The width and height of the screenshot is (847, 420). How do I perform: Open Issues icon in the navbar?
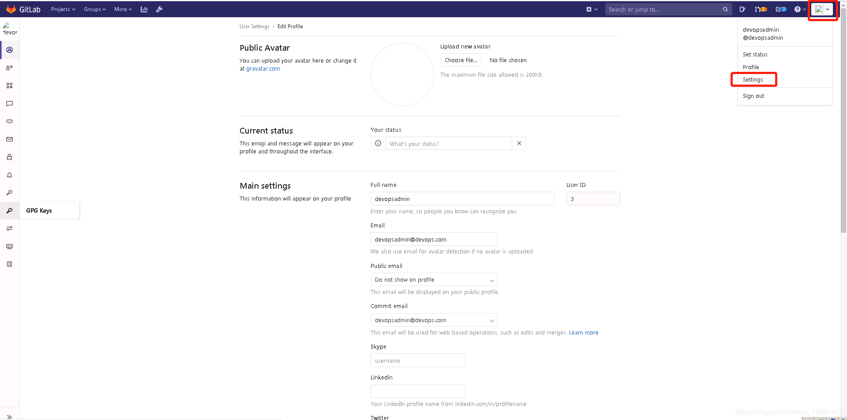(x=742, y=9)
